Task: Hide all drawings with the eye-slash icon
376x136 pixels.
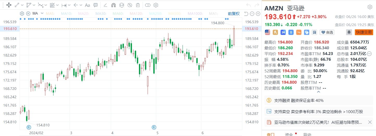Action: pos(130,5)
